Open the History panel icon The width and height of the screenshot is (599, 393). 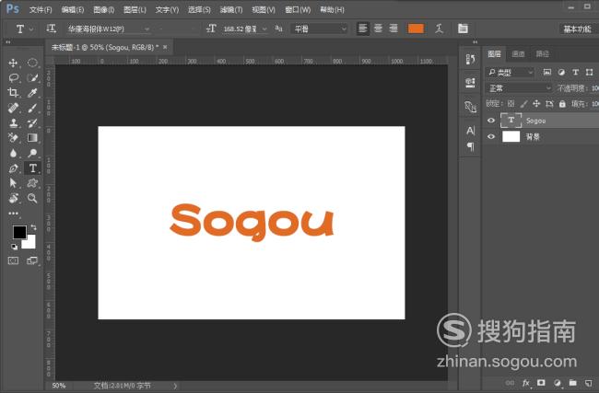tap(471, 59)
